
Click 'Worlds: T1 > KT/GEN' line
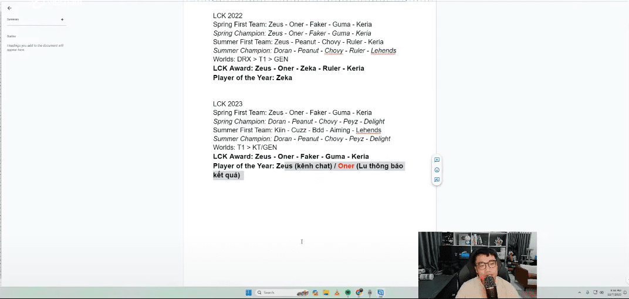pos(245,147)
